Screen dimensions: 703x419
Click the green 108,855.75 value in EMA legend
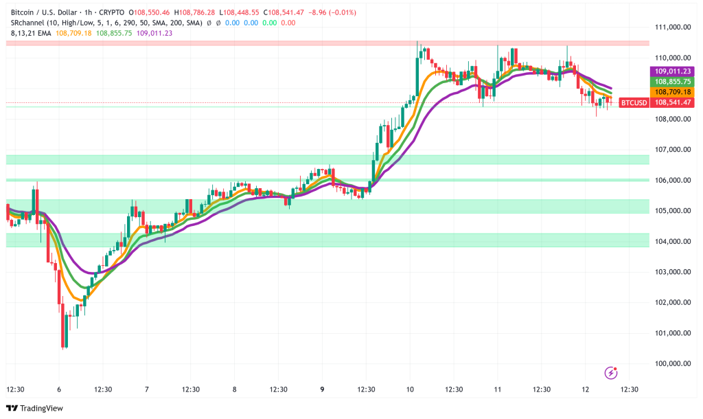(114, 33)
